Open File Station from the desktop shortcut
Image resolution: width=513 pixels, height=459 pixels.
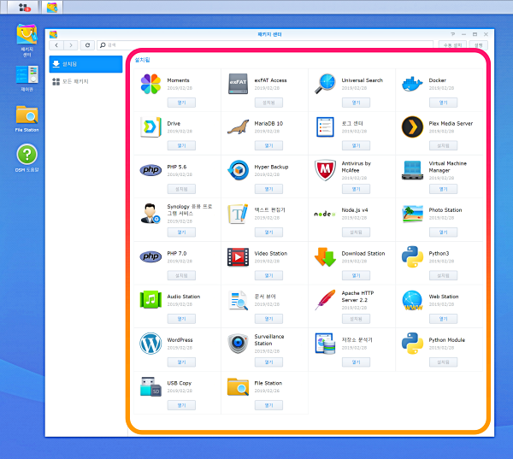pos(27,119)
